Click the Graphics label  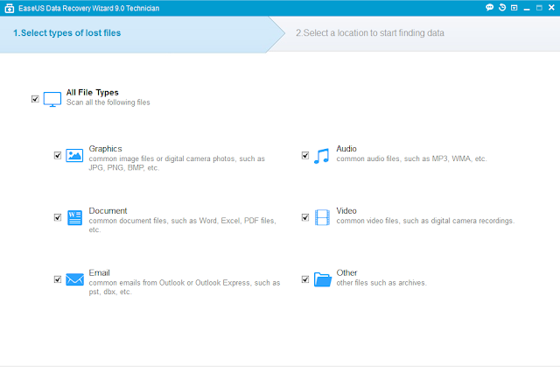pos(105,149)
